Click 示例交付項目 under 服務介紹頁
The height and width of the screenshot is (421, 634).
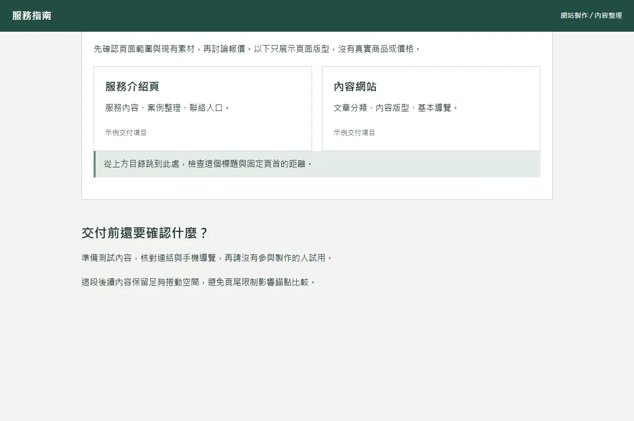pos(126,133)
